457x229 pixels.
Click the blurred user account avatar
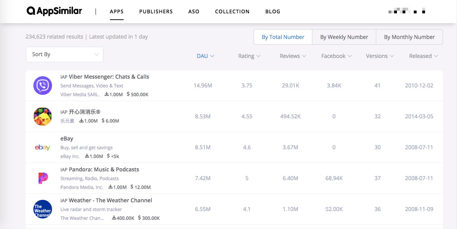pos(406,12)
